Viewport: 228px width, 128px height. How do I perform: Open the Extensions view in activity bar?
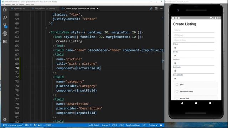click(5, 42)
